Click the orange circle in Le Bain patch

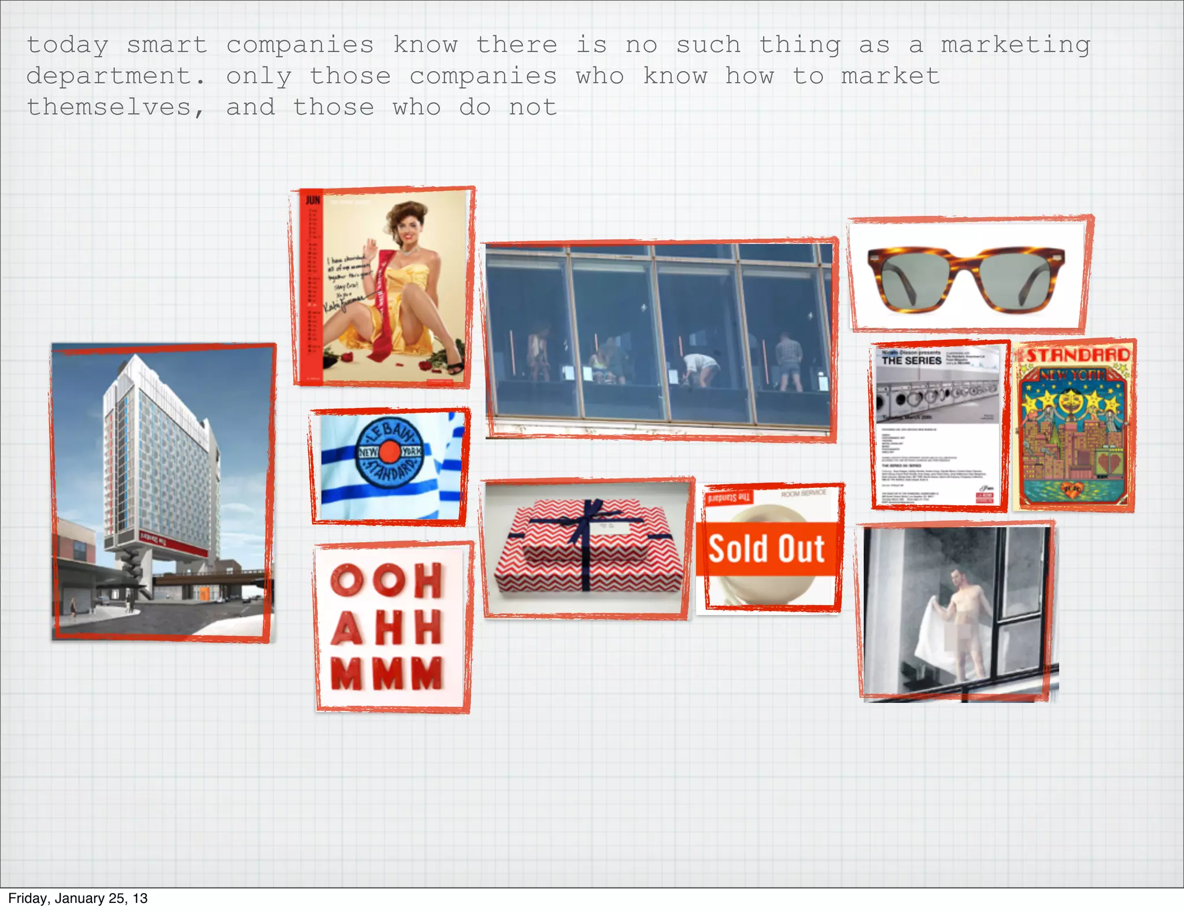point(390,451)
